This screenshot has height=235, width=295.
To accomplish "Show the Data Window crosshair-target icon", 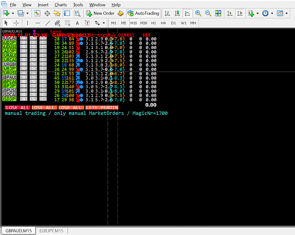I will 47,13.
